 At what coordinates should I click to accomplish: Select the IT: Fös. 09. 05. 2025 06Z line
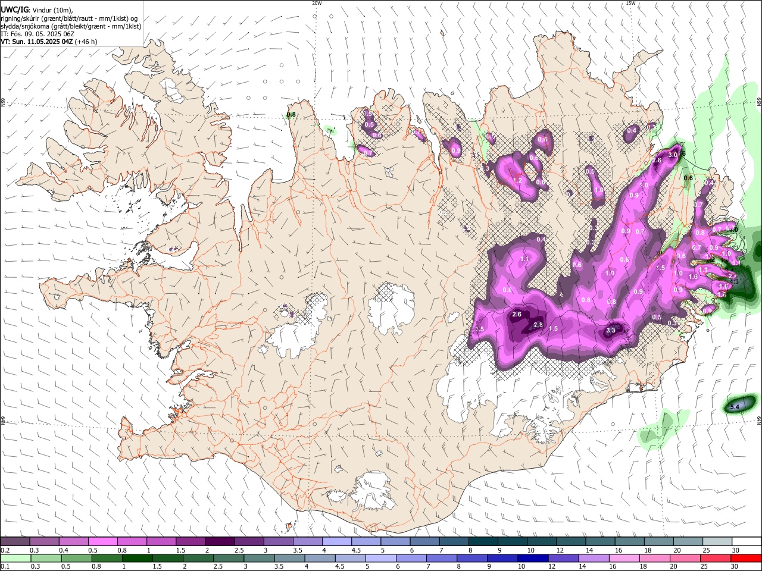[x=38, y=34]
